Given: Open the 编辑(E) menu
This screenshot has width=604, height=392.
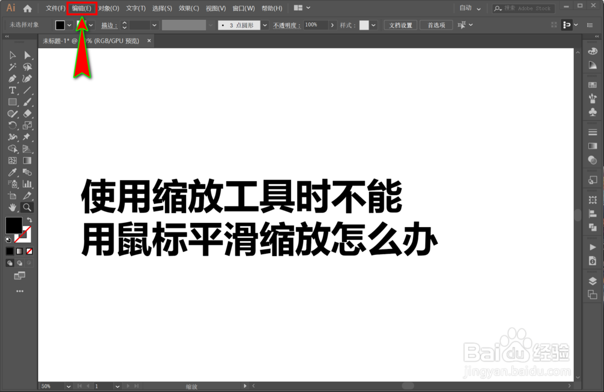Looking at the screenshot, I should tap(82, 8).
